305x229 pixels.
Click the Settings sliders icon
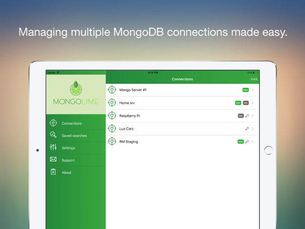[53, 147]
